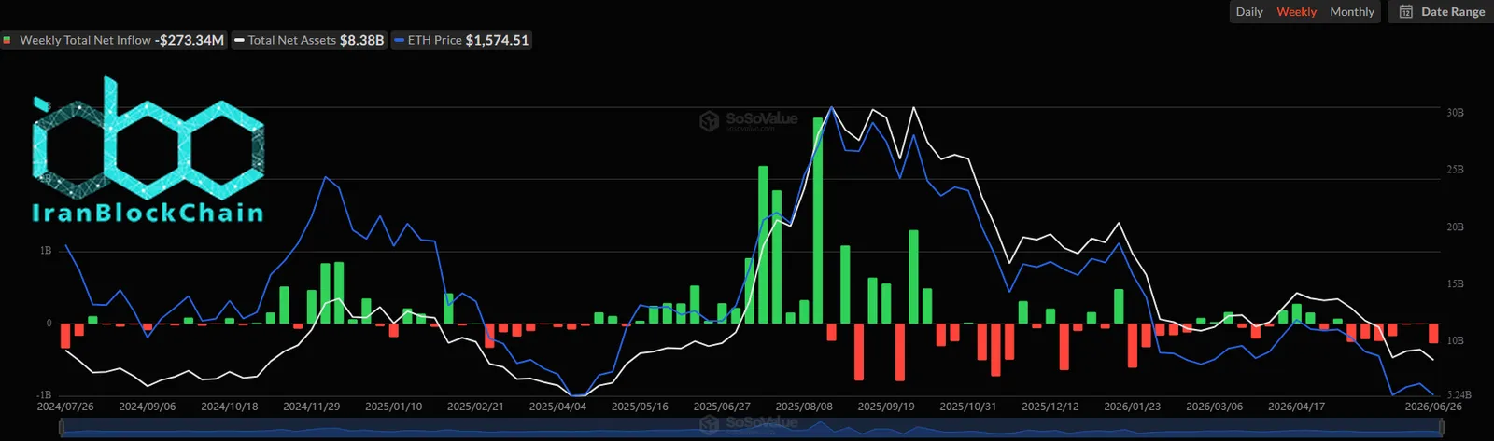This screenshot has height=441, width=1494.
Task: Toggle the Total Net Assets legend series
Action: coord(309,40)
